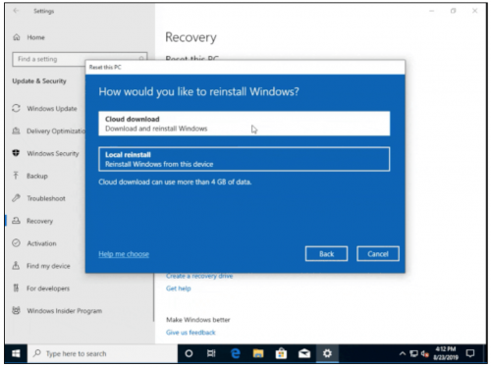Cancel the Reset this PC dialog
Image resolution: width=491 pixels, height=368 pixels.
[378, 254]
